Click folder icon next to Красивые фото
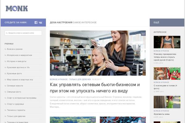This screenshot has width=185, height=123. coord(5,73)
